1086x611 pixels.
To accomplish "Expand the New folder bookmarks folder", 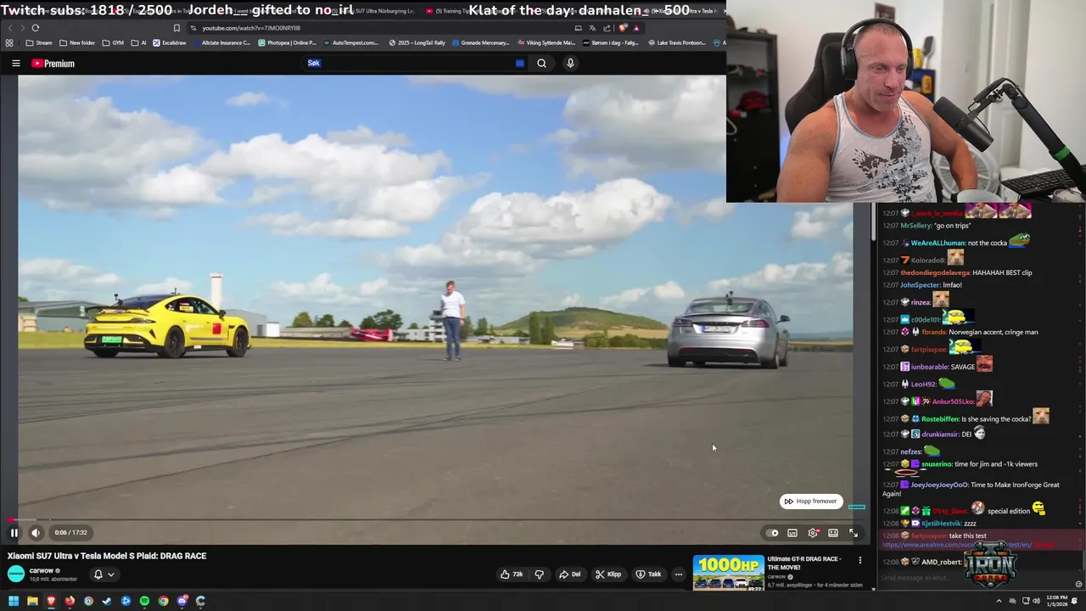I will [77, 42].
